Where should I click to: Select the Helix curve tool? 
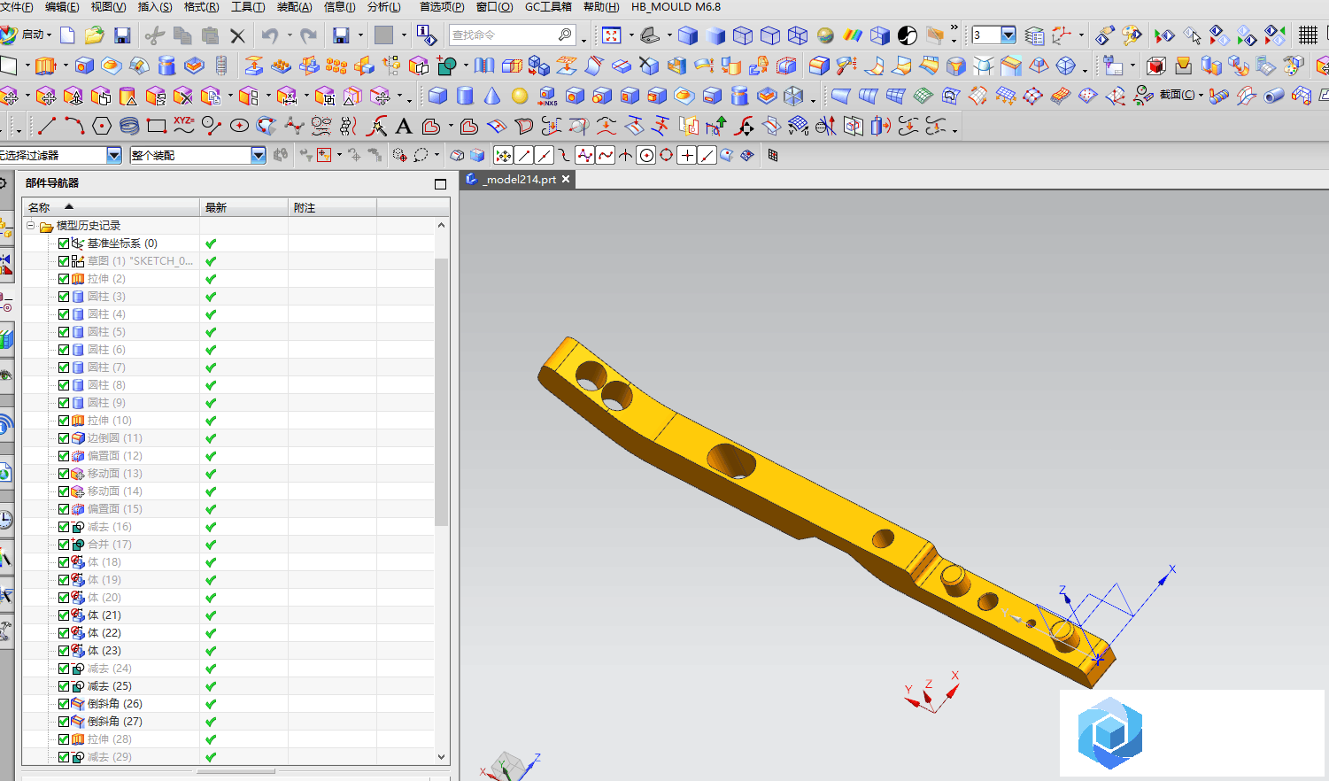(x=129, y=127)
